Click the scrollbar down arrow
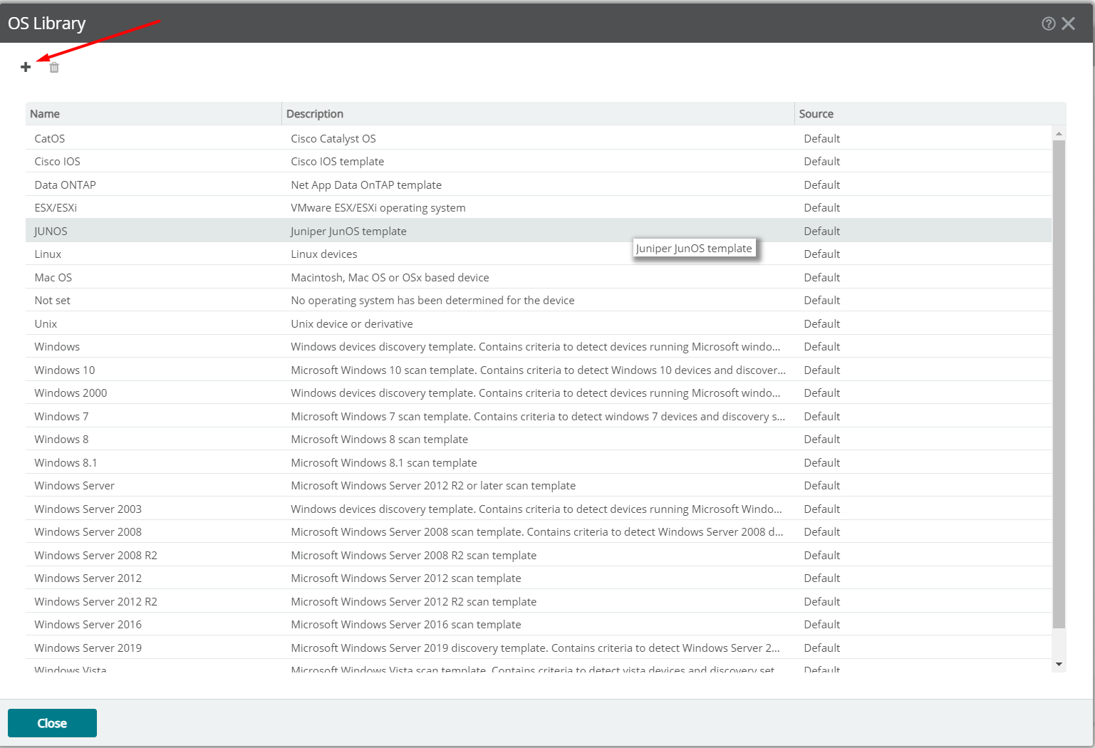This screenshot has width=1095, height=748. coord(1059,664)
